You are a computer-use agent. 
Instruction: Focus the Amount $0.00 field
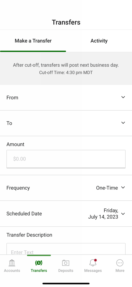[66, 159]
